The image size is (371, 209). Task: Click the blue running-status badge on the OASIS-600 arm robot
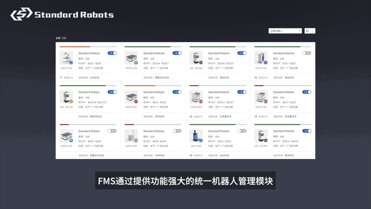[71, 63]
